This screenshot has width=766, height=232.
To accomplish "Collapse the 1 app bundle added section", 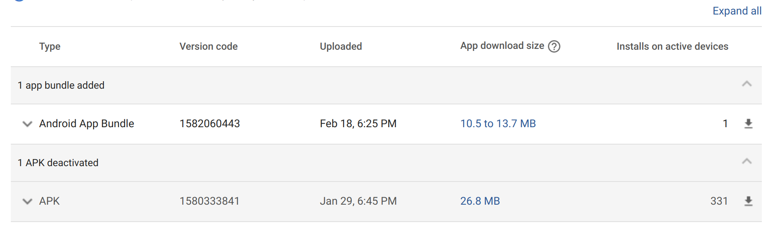I will tap(747, 84).
